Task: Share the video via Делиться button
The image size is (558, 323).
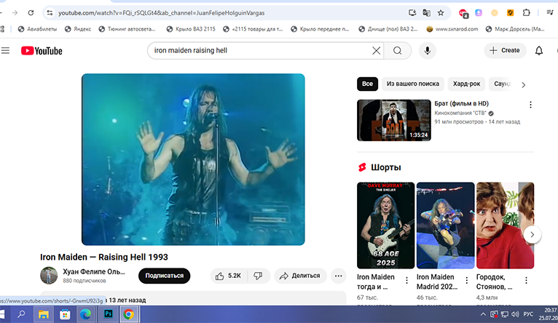Action: click(299, 276)
